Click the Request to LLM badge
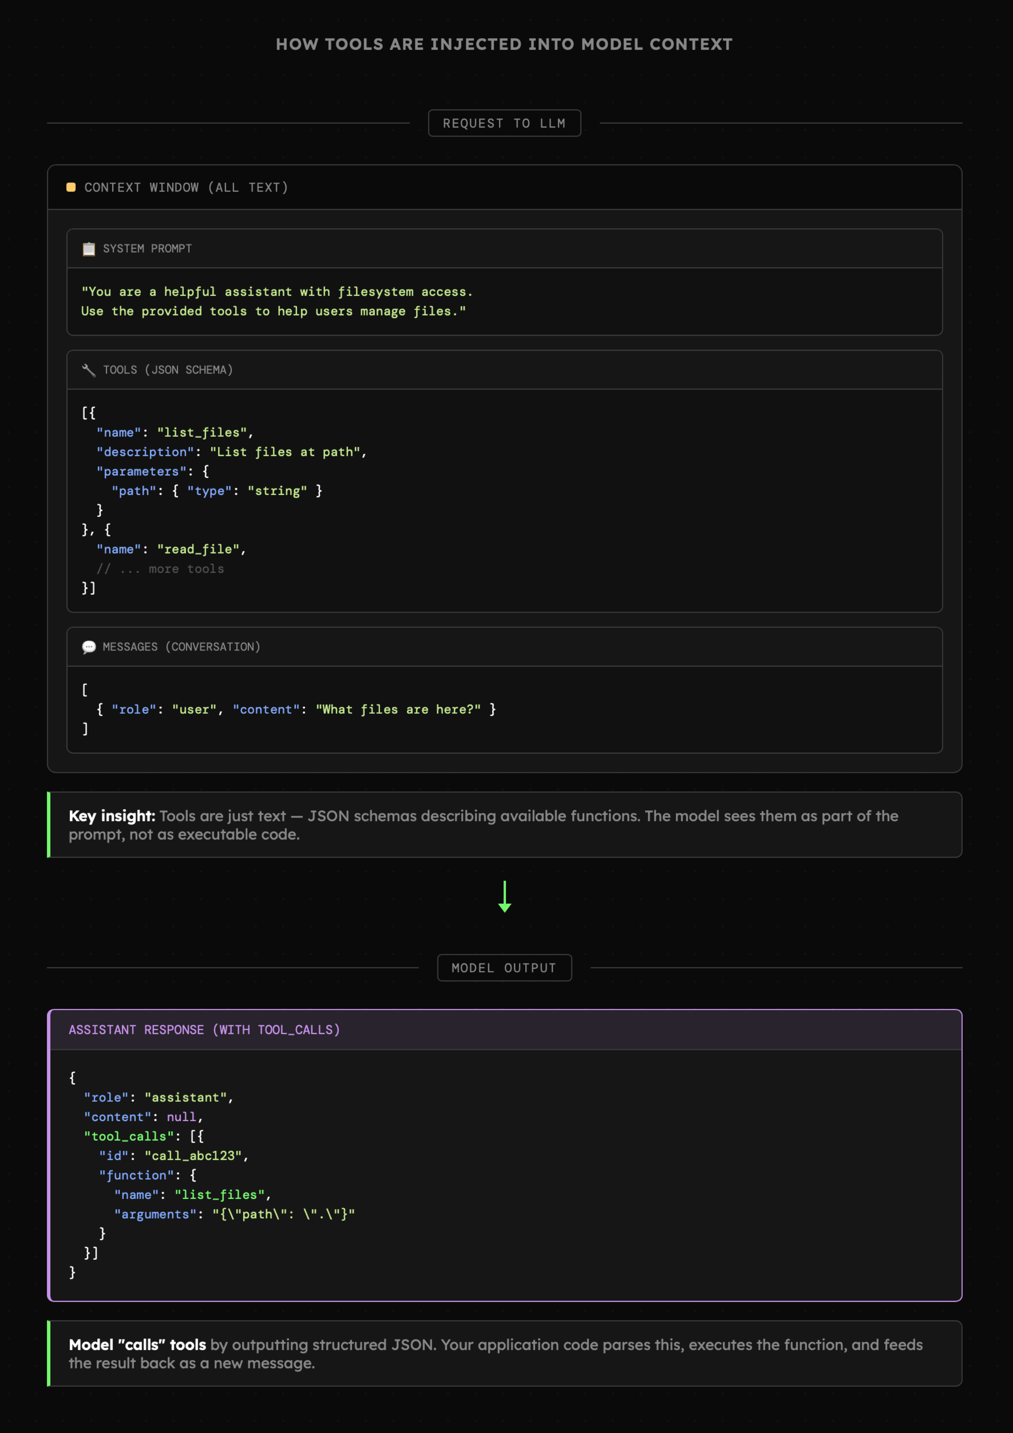The height and width of the screenshot is (1433, 1013). (x=504, y=123)
